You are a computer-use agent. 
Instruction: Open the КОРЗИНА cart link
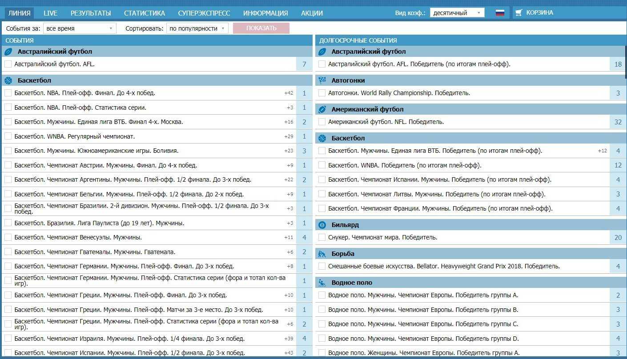click(x=539, y=13)
